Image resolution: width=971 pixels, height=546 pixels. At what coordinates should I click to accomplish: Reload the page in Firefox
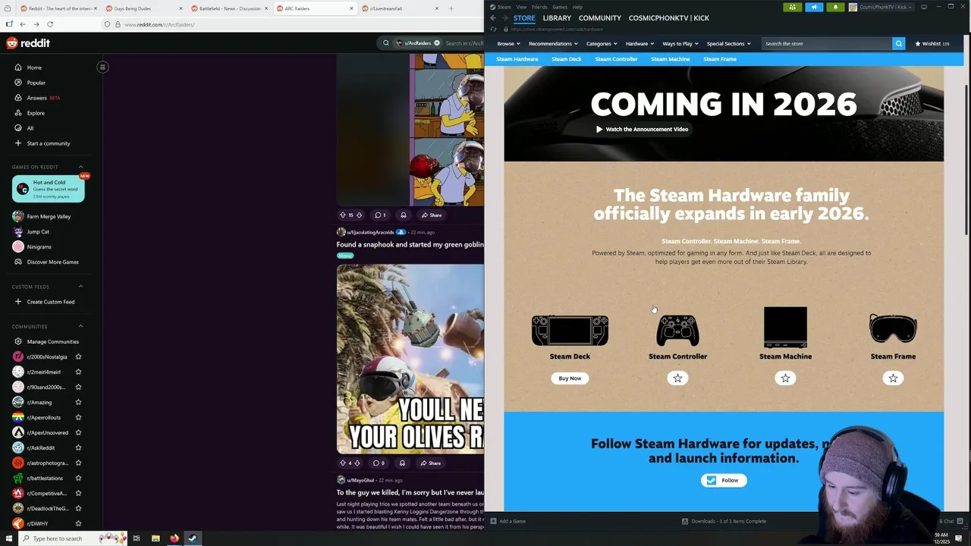tap(50, 24)
